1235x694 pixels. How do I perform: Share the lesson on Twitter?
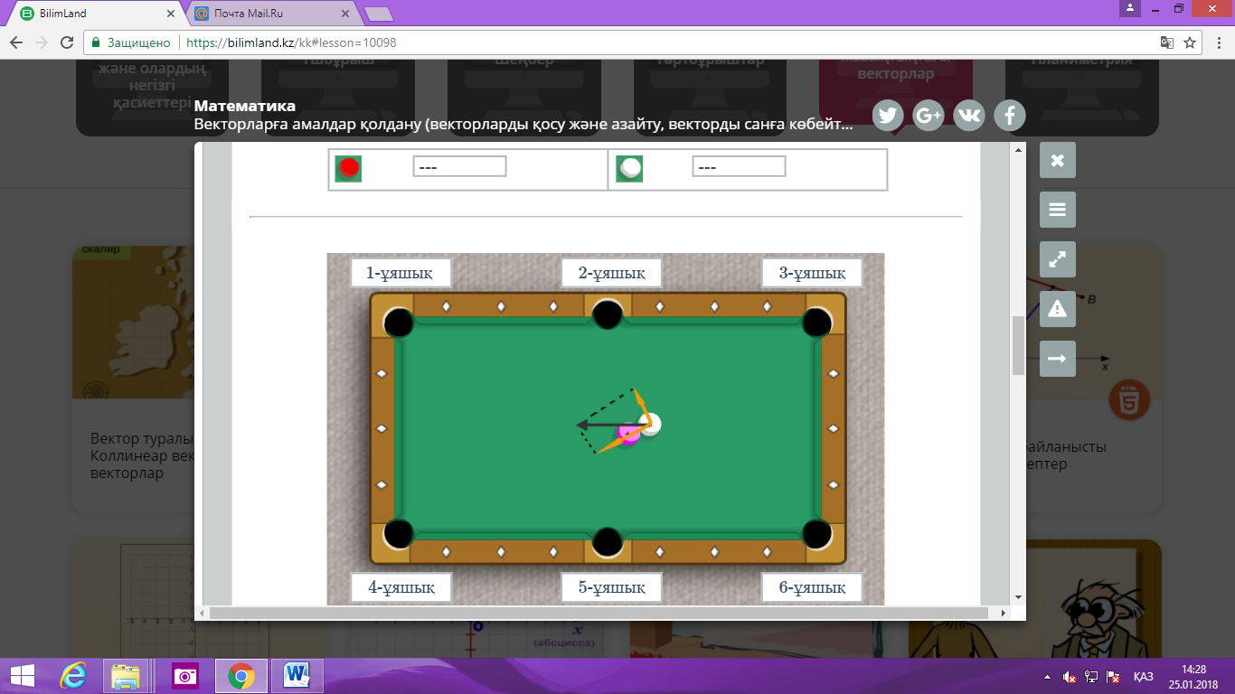pyautogui.click(x=887, y=115)
